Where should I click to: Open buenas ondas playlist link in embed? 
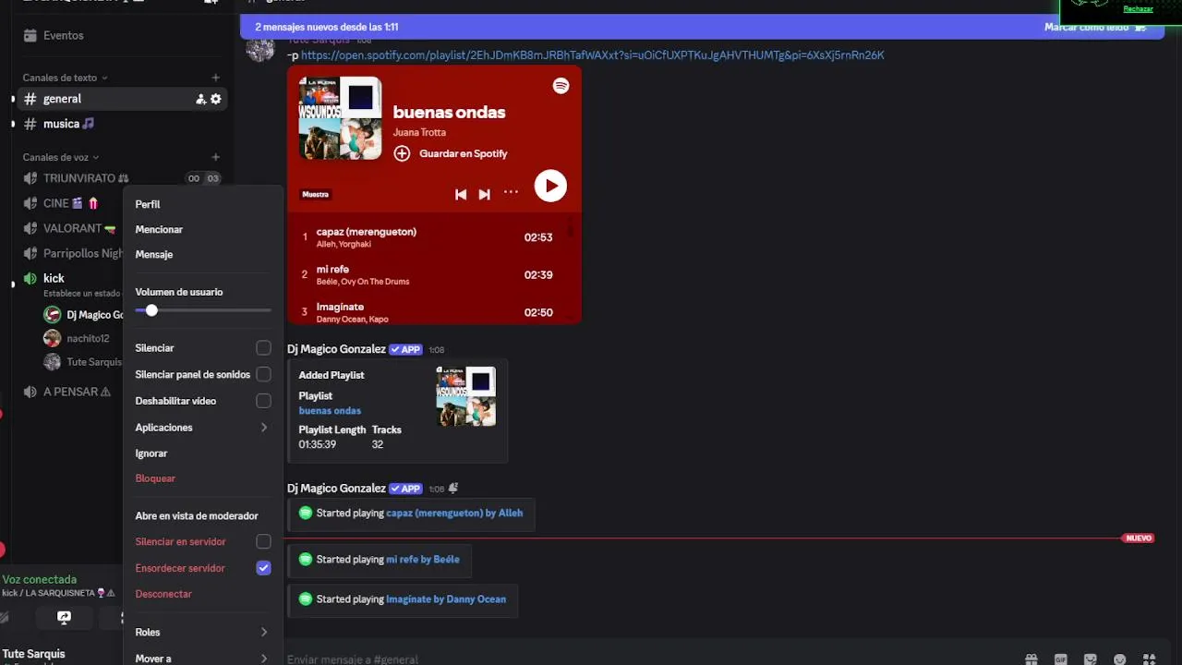tap(330, 410)
